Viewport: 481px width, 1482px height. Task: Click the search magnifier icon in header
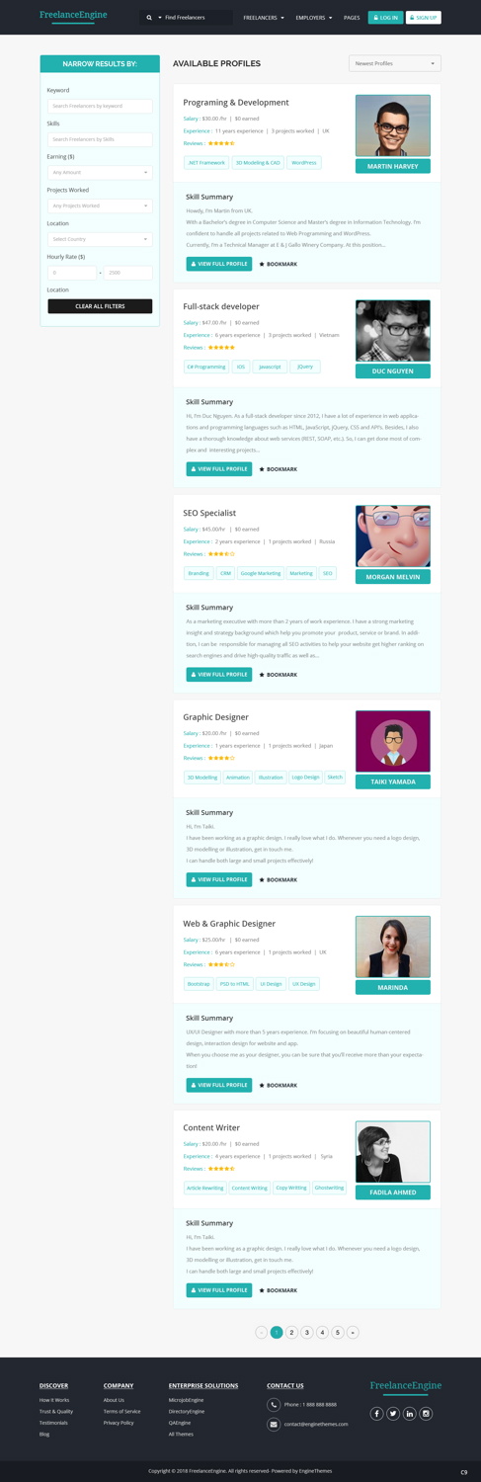coord(149,18)
